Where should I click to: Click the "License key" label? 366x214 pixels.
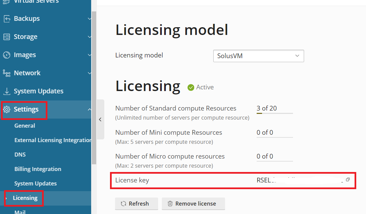click(x=132, y=180)
